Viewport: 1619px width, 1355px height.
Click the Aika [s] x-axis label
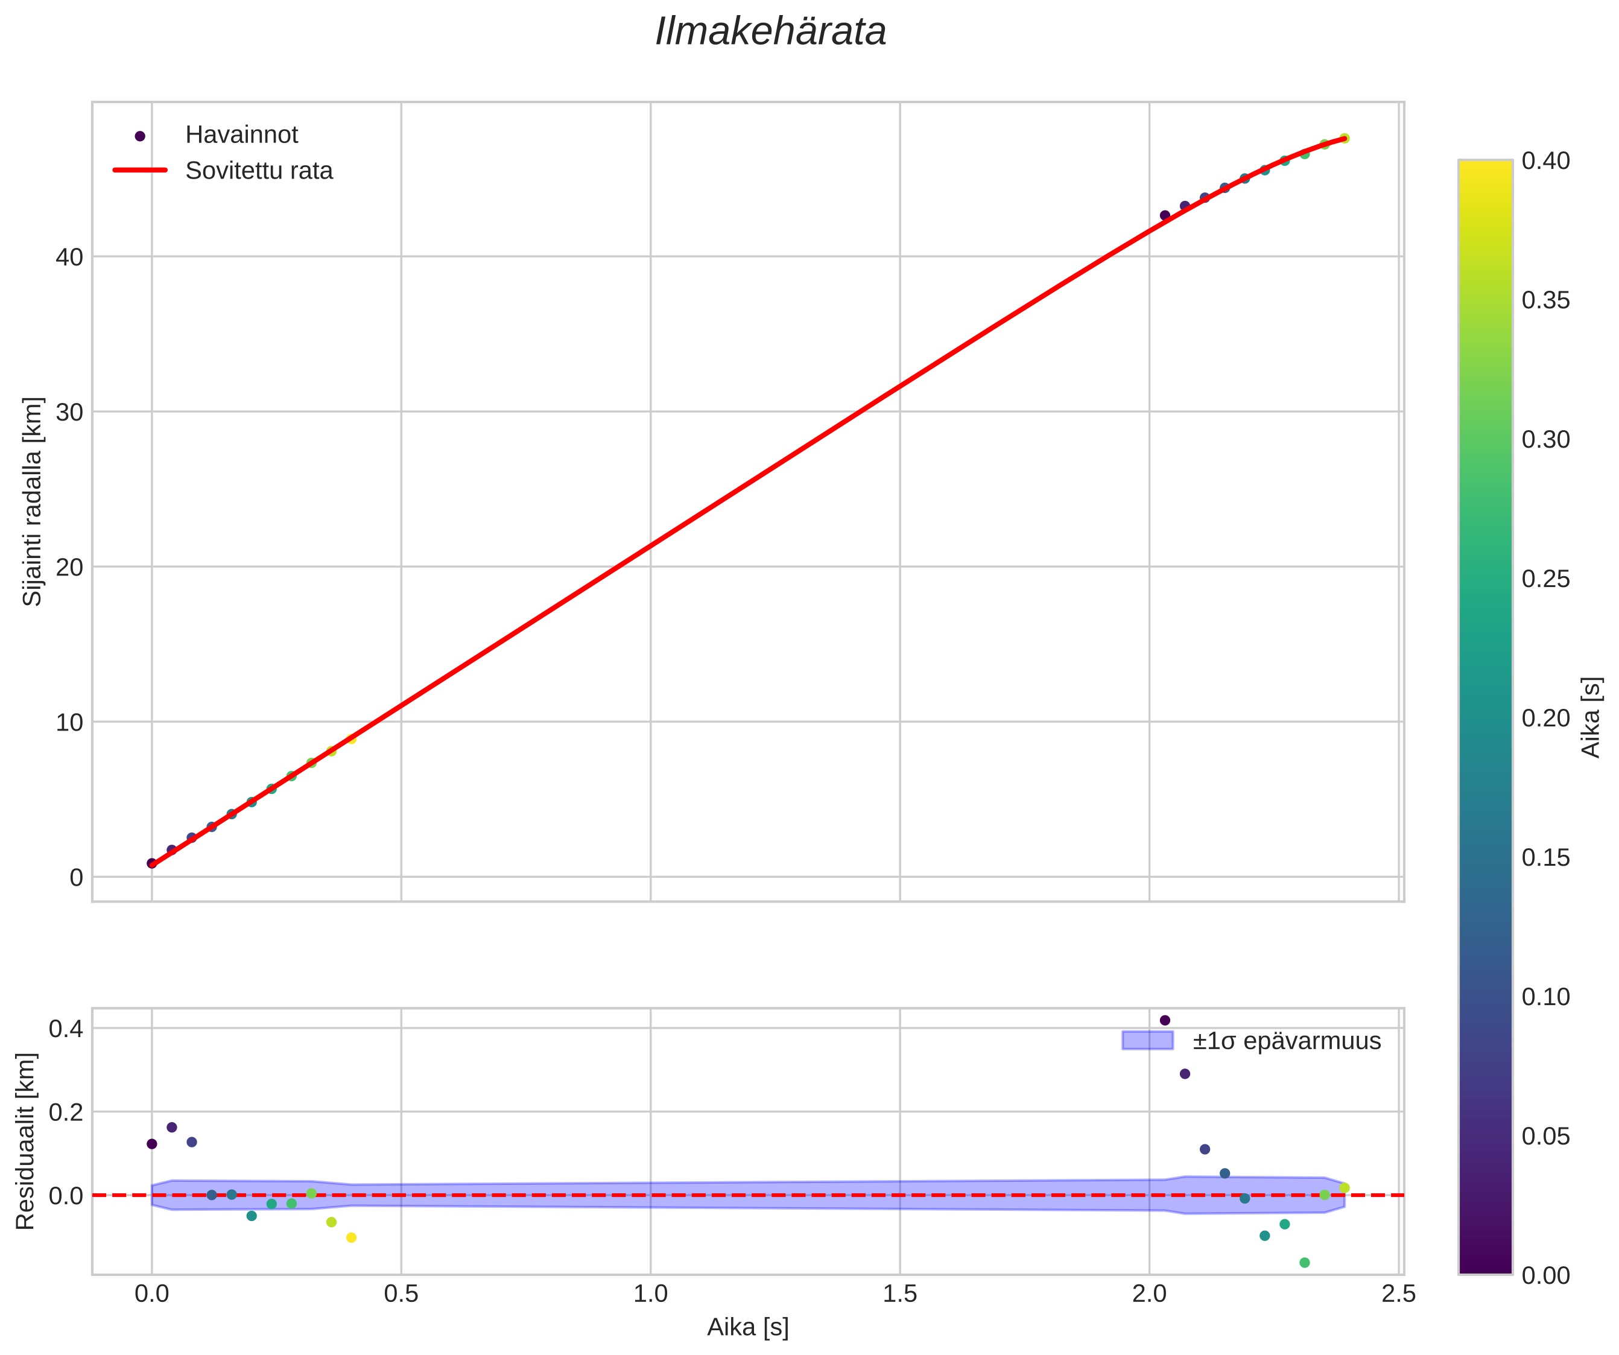748,1327
